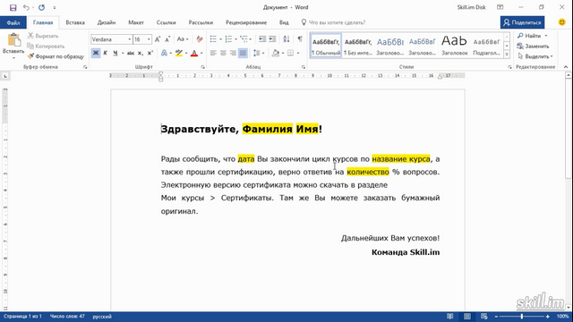Apply the Заголовок (Аа) title style
Screen dimensions: 573x322
coord(454,46)
